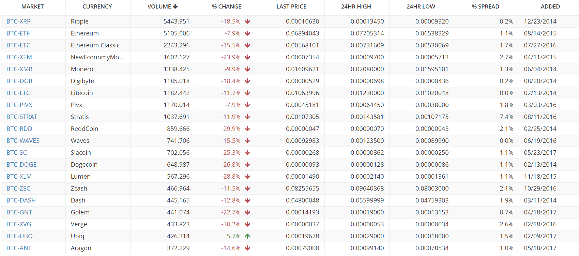
Task: Sort by the % CHANGE column header
Action: (227, 6)
